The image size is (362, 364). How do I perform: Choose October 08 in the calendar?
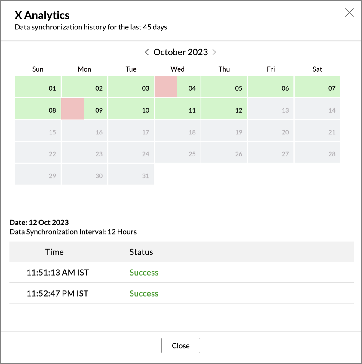coord(38,109)
